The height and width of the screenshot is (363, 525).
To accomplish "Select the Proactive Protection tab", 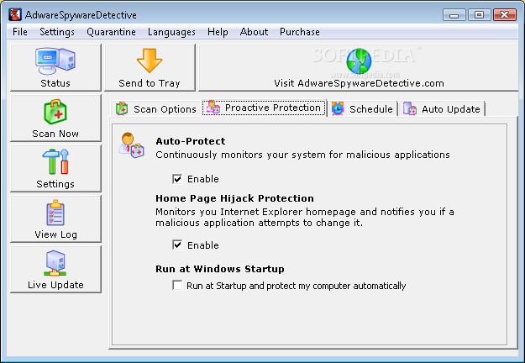I will point(264,108).
